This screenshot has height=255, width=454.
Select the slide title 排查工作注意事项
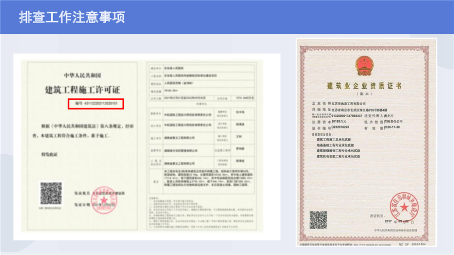[x=72, y=17]
